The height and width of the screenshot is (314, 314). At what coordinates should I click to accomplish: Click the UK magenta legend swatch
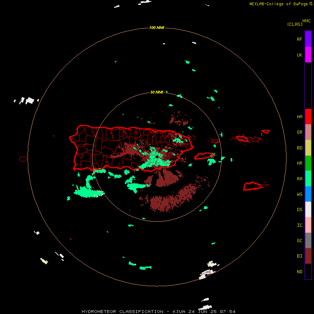(x=308, y=55)
